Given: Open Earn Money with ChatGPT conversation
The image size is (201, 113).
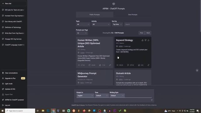Looking at the screenshot, I should click(14, 22).
